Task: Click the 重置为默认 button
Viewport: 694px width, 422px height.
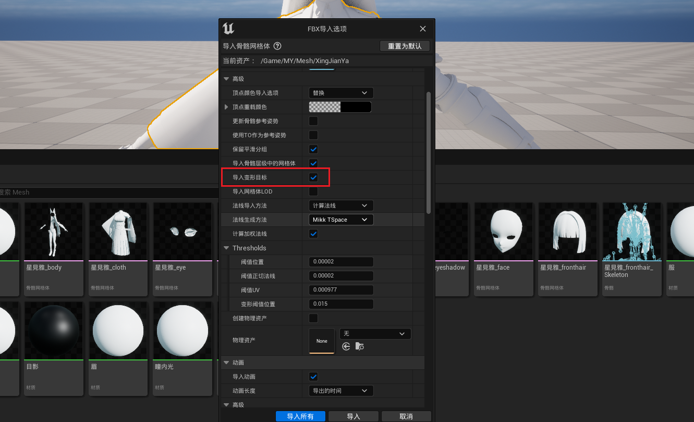Action: pos(405,46)
